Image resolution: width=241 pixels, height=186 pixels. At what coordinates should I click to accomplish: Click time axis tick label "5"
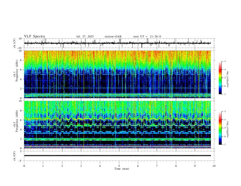[119, 166]
